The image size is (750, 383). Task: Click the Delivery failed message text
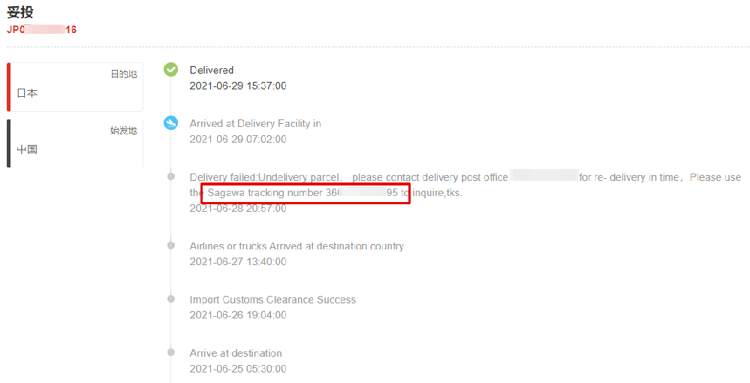(465, 185)
